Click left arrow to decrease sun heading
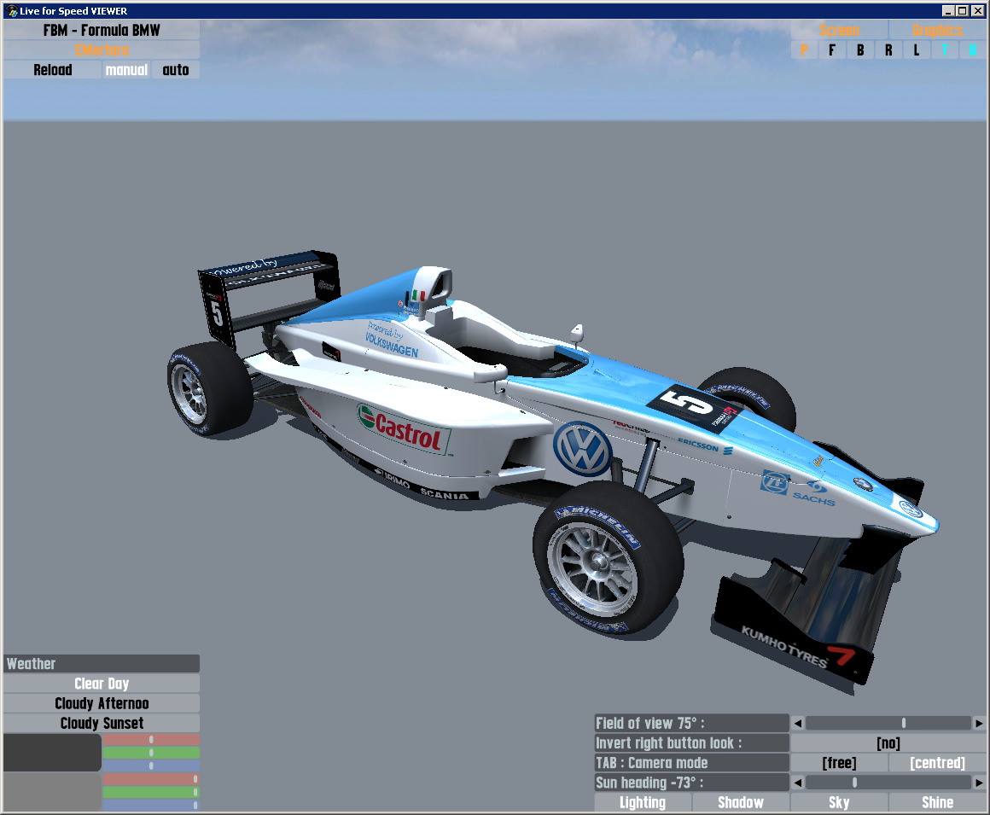The image size is (990, 815). coord(798,783)
